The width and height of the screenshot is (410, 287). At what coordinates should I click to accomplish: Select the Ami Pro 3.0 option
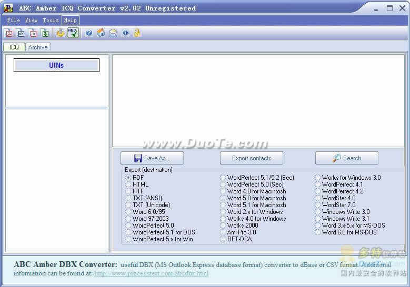(x=238, y=232)
